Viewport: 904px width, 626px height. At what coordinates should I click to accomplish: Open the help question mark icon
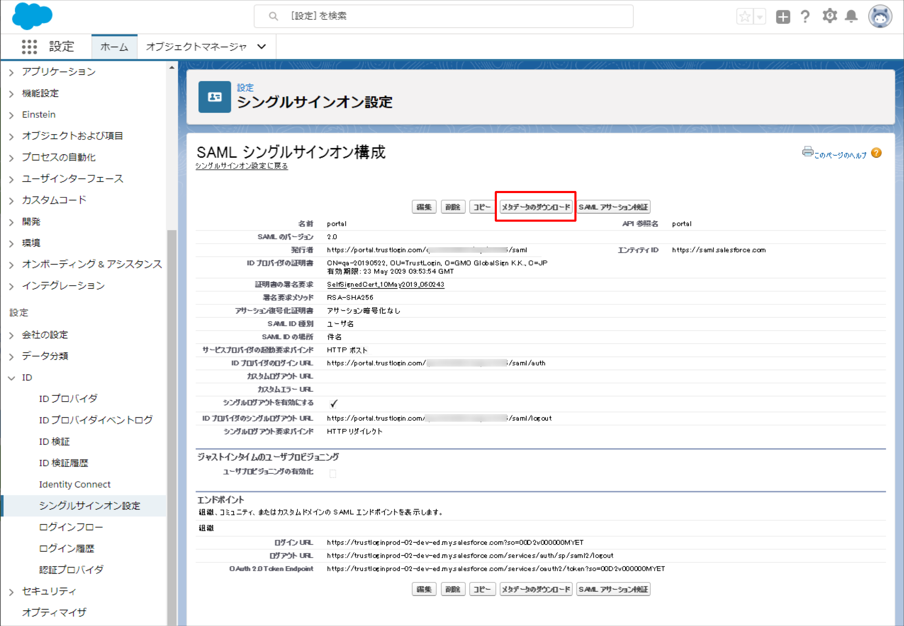pyautogui.click(x=805, y=16)
